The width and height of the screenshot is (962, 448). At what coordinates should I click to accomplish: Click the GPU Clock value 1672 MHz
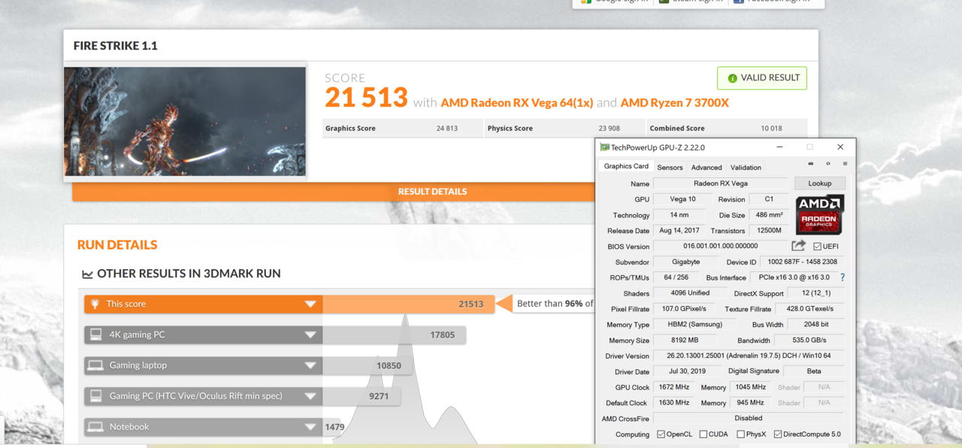673,387
